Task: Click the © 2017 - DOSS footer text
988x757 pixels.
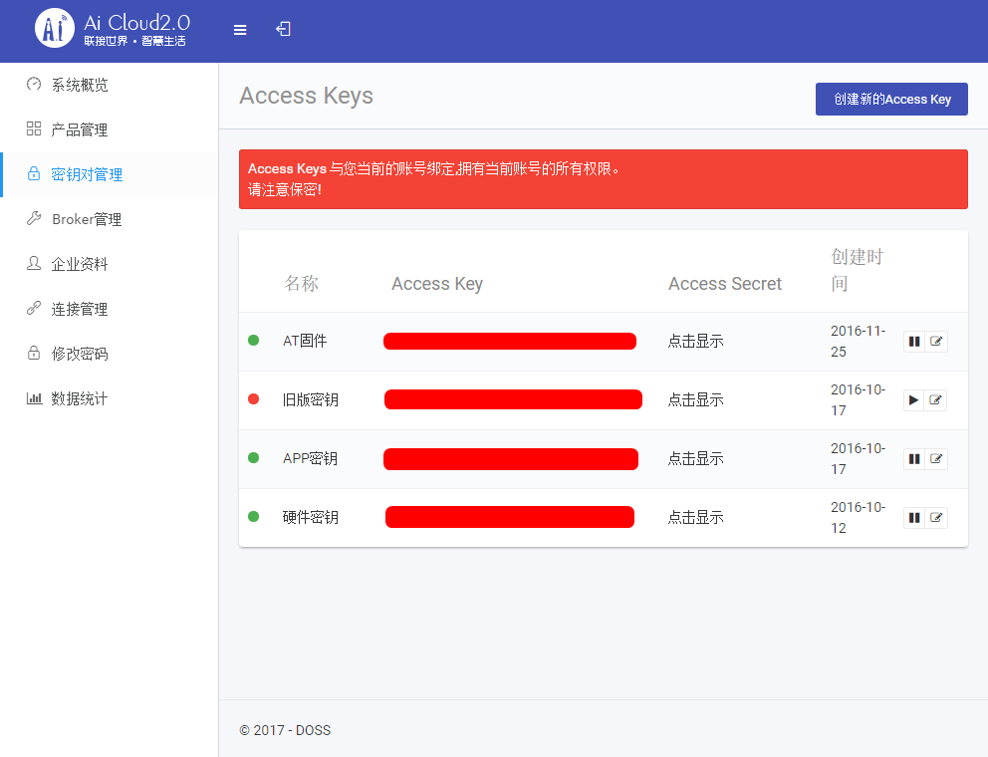Action: (285, 730)
